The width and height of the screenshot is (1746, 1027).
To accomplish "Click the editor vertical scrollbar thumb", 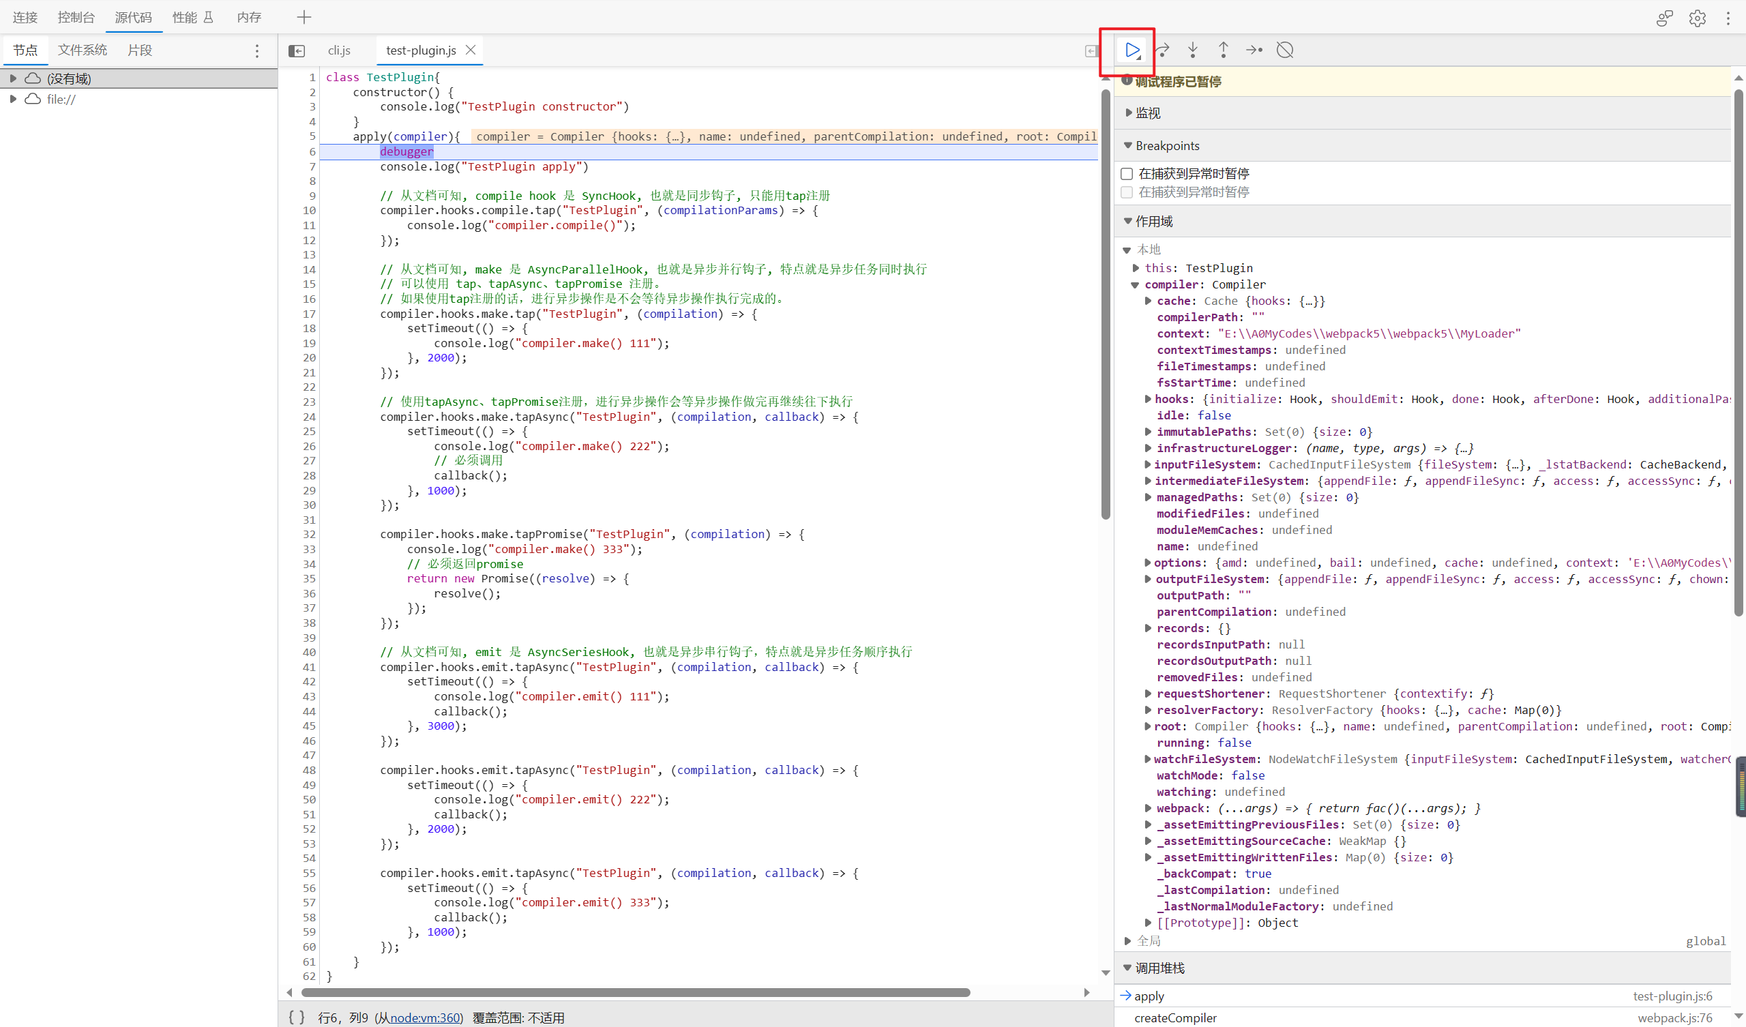I will coord(1106,303).
